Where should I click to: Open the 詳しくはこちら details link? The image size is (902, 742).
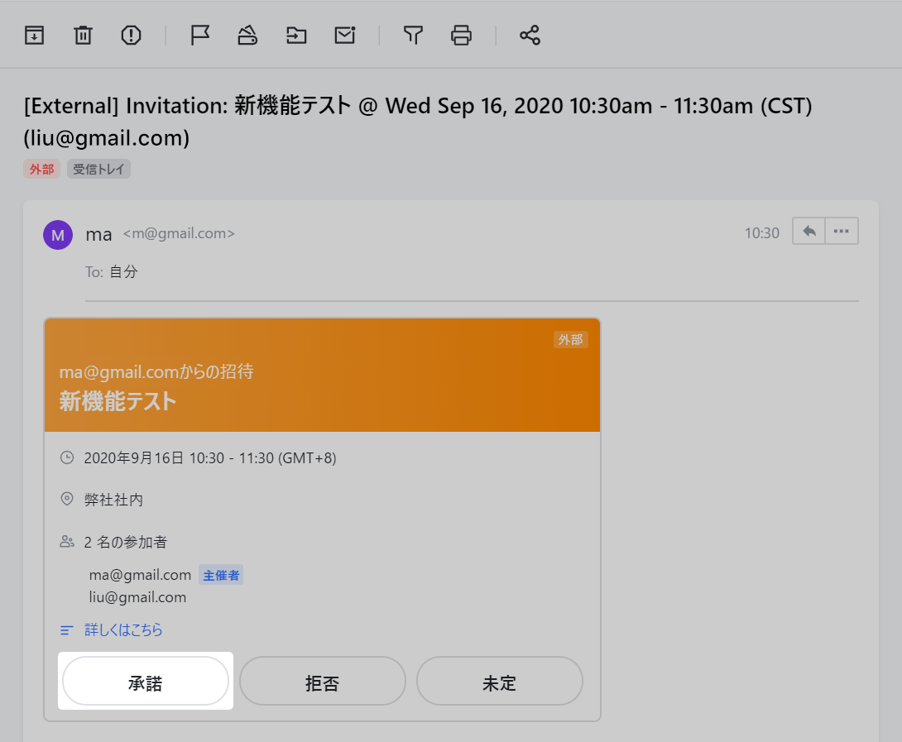123,630
